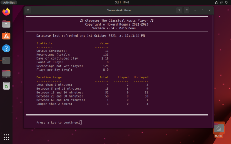Minimize the Giocoso Main Menu window
231x144 pixels.
coord(195,10)
